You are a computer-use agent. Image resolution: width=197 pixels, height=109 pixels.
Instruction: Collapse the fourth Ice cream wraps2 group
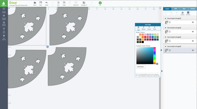click(165, 46)
